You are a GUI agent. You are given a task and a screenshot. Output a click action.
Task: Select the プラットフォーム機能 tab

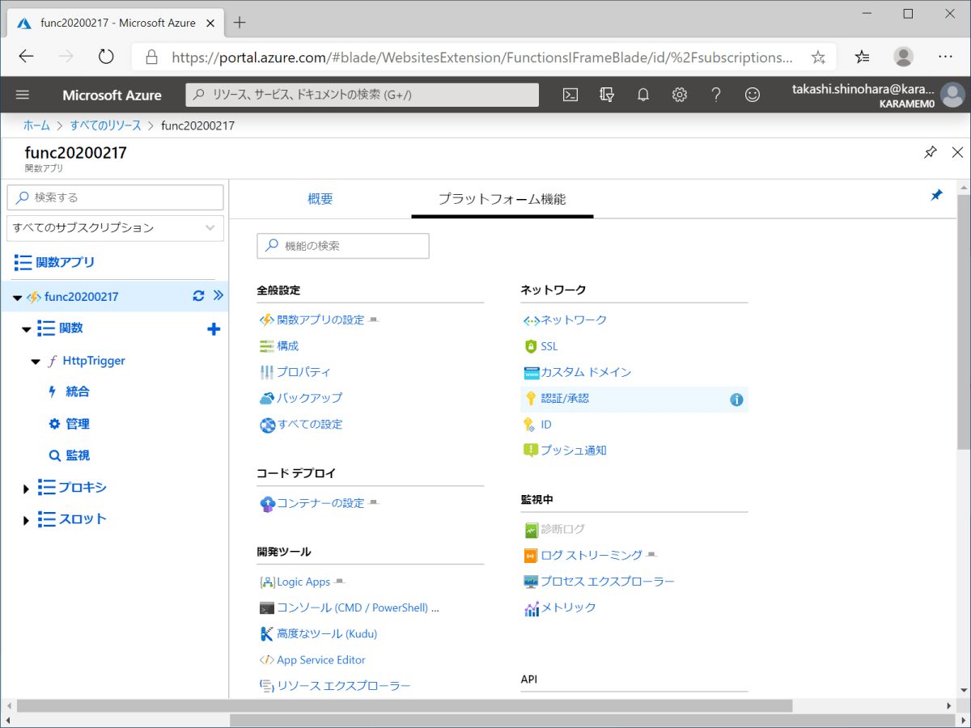[x=502, y=199]
